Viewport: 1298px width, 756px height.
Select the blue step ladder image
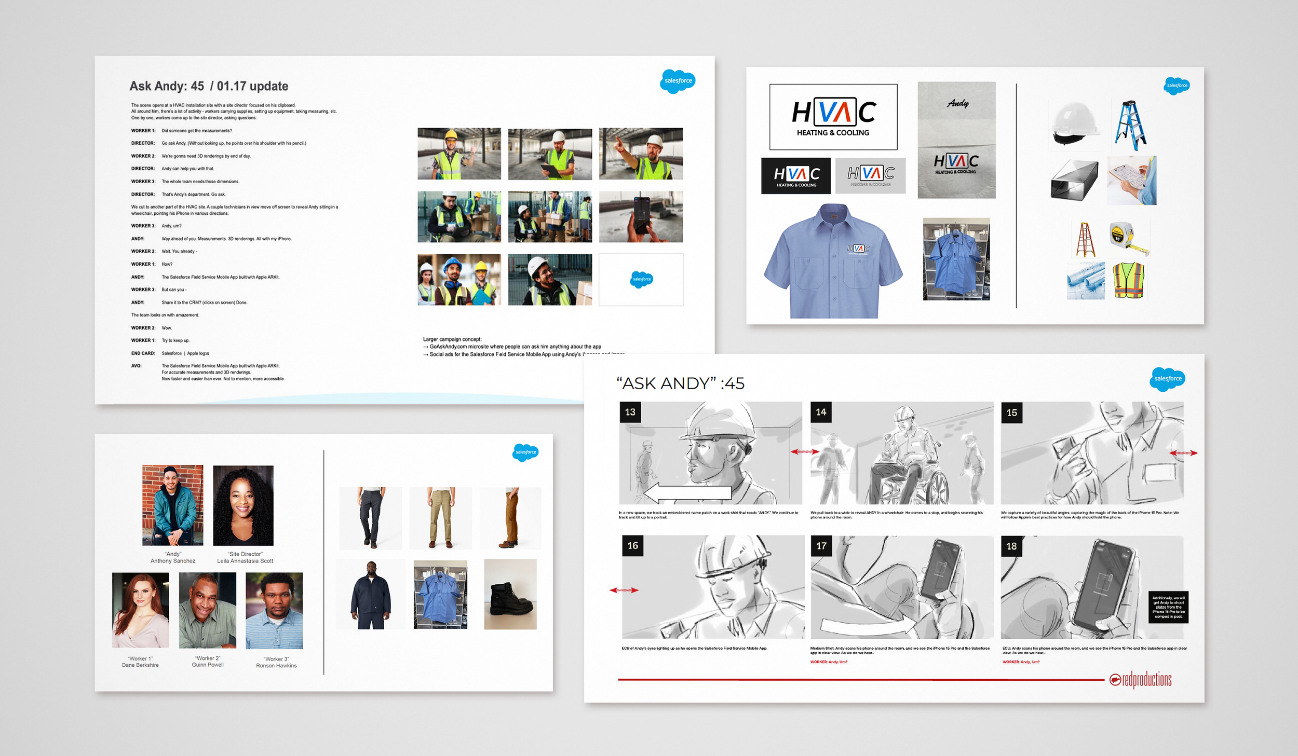[1130, 126]
